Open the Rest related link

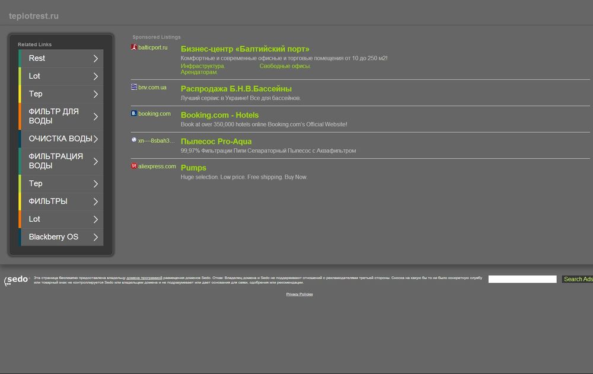point(61,58)
